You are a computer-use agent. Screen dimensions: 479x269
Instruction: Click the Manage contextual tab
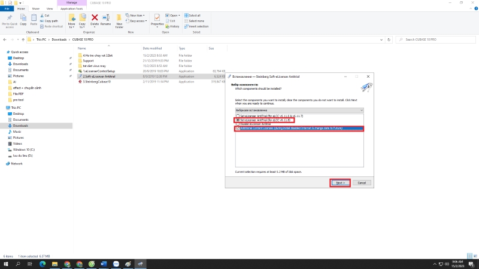72,3
